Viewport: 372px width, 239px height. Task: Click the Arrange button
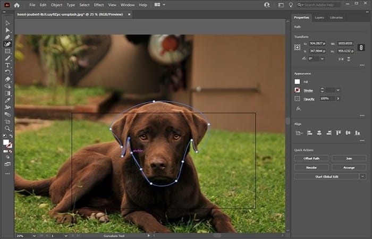click(349, 167)
